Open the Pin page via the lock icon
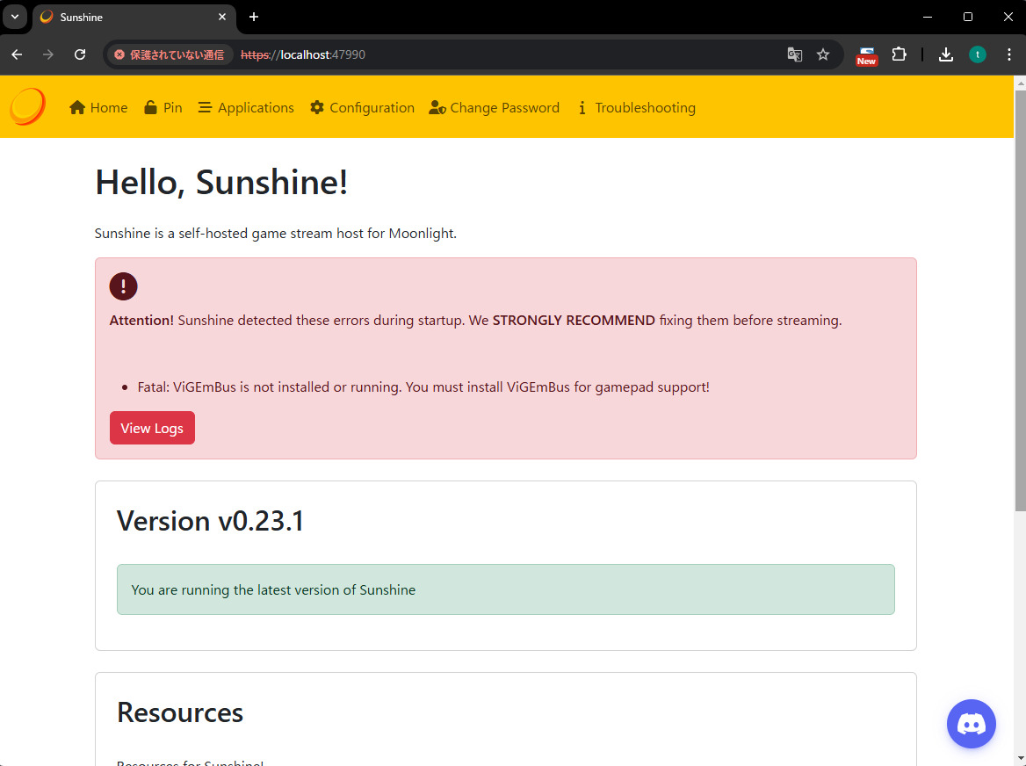This screenshot has height=766, width=1026. point(151,107)
